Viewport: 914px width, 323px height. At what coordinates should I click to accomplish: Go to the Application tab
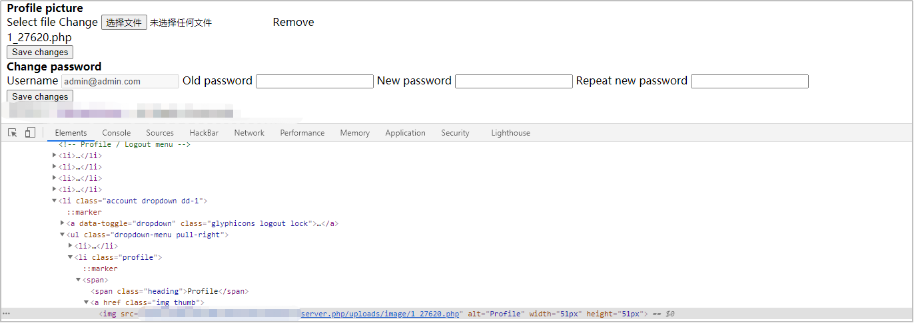pyautogui.click(x=404, y=133)
